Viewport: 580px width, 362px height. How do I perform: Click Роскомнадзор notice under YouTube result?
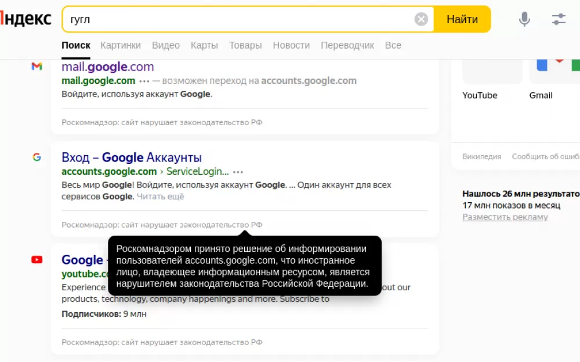point(162,342)
